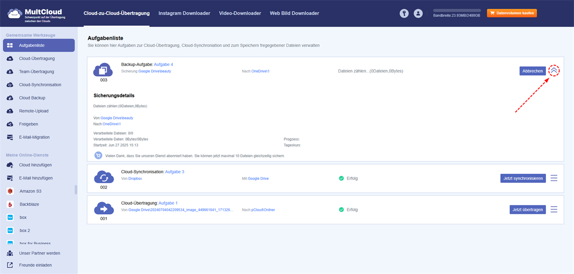Click the Cloud-Übertragung sidebar icon
Viewport: 574px width, 274px height.
[x=10, y=59]
